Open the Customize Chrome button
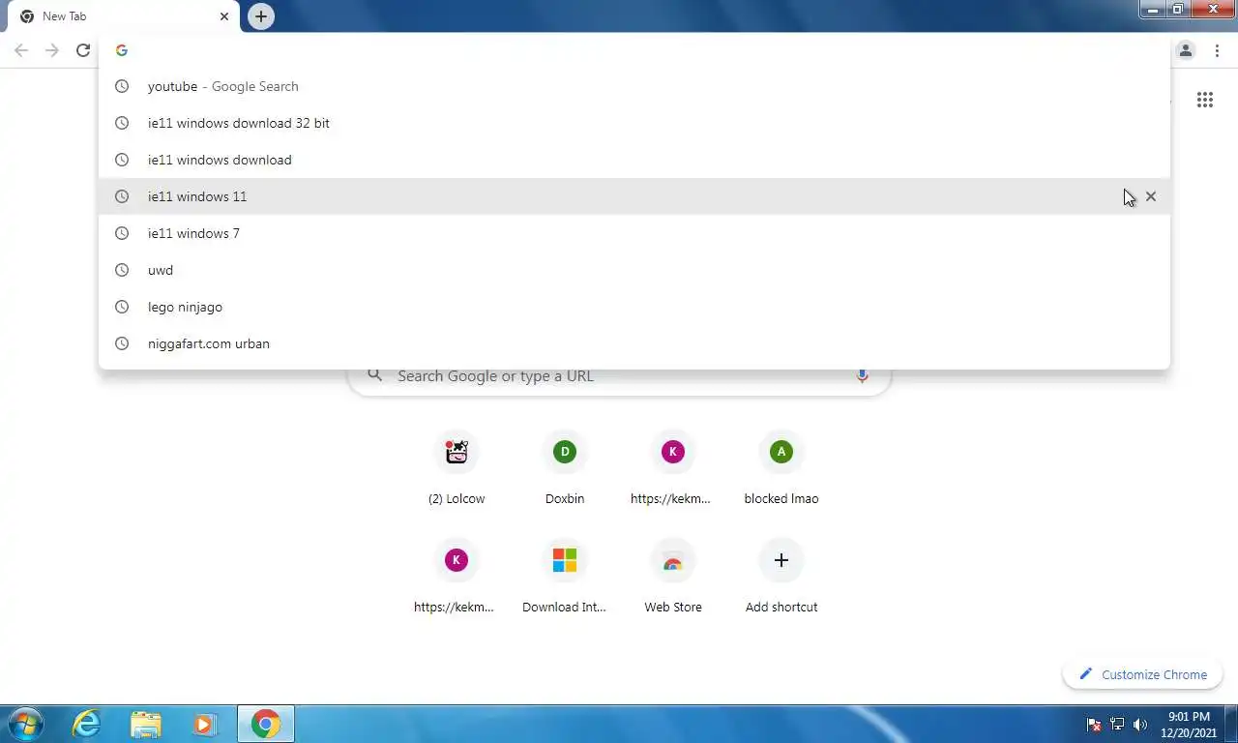Image resolution: width=1238 pixels, height=743 pixels. pos(1143,674)
